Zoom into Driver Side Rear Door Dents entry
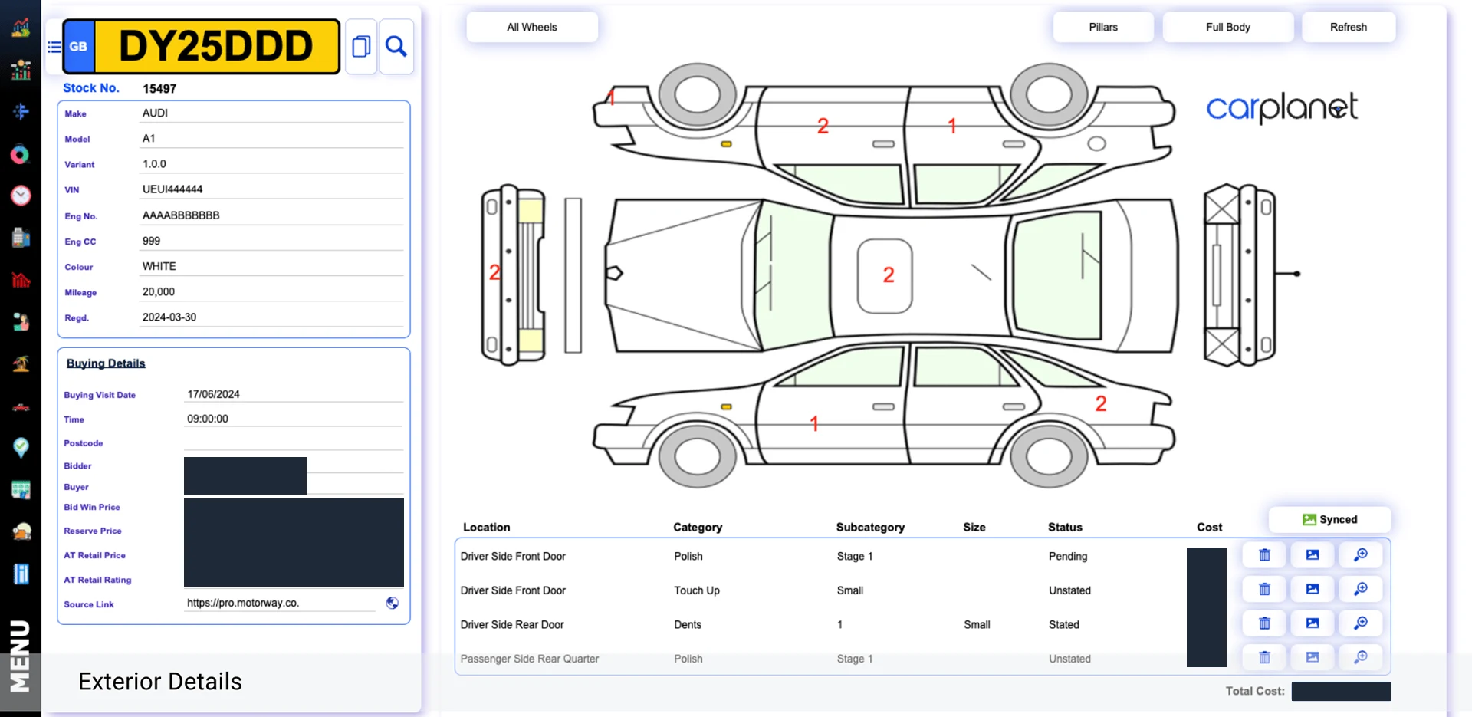 click(1361, 623)
